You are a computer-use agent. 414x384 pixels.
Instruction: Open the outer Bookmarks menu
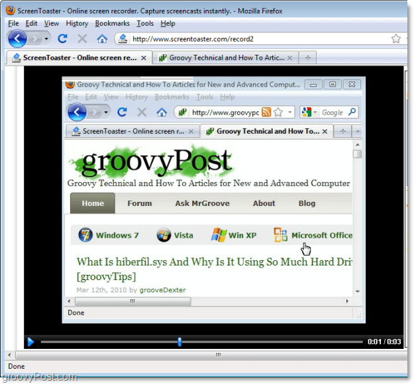point(112,23)
